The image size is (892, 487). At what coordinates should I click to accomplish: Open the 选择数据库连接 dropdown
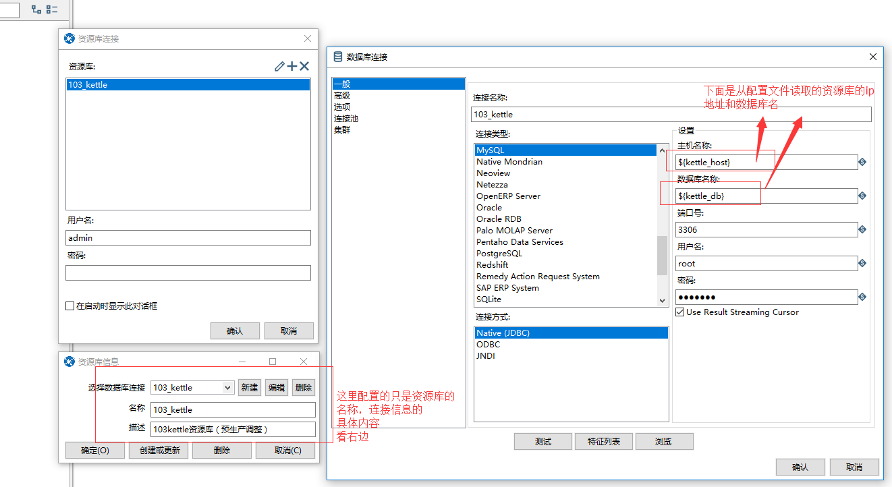228,387
